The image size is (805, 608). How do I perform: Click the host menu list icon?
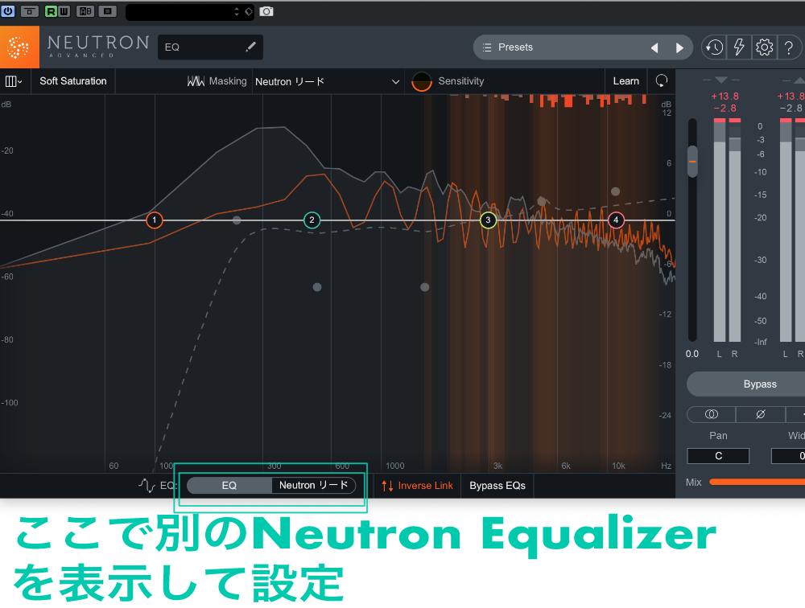pos(107,11)
